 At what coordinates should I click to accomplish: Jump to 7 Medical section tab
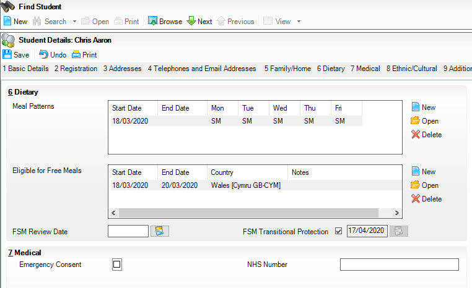(365, 69)
